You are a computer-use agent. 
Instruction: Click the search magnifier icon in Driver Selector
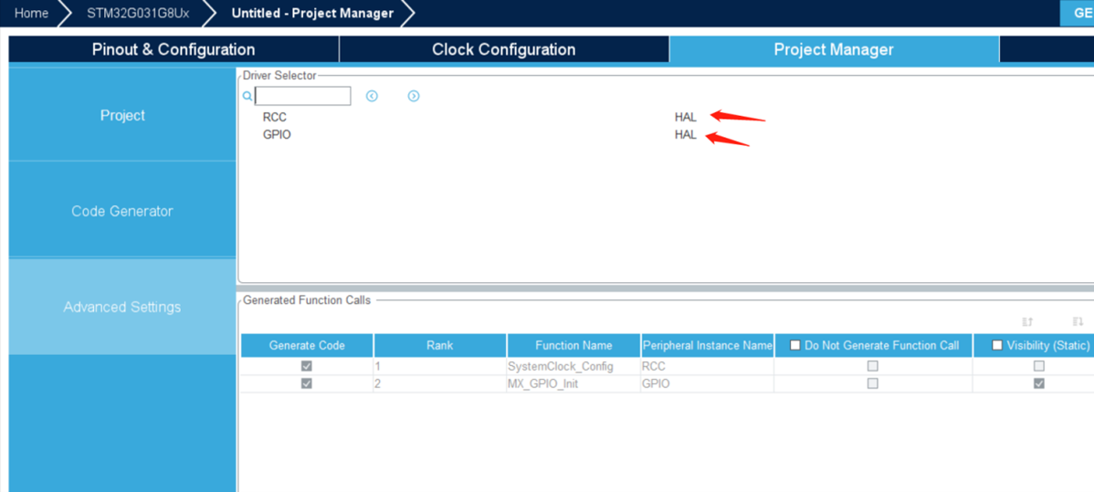pos(247,96)
